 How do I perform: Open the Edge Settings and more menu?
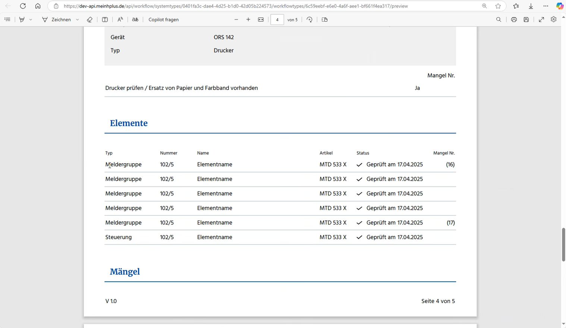click(546, 6)
